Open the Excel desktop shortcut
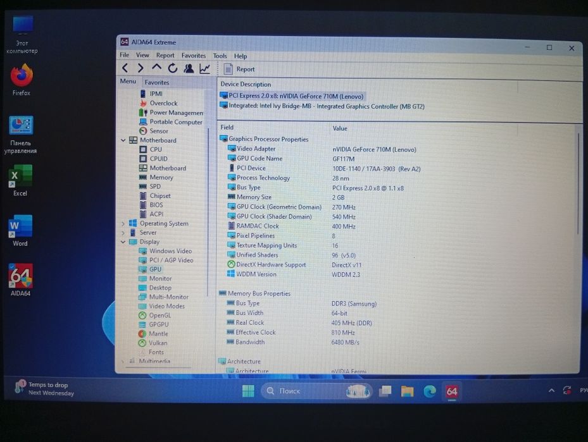The image size is (588, 442). [x=20, y=181]
